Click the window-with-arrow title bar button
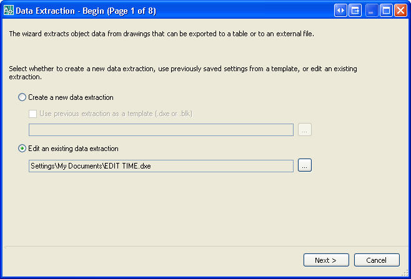The width and height of the screenshot is (411, 279). pyautogui.click(x=355, y=11)
